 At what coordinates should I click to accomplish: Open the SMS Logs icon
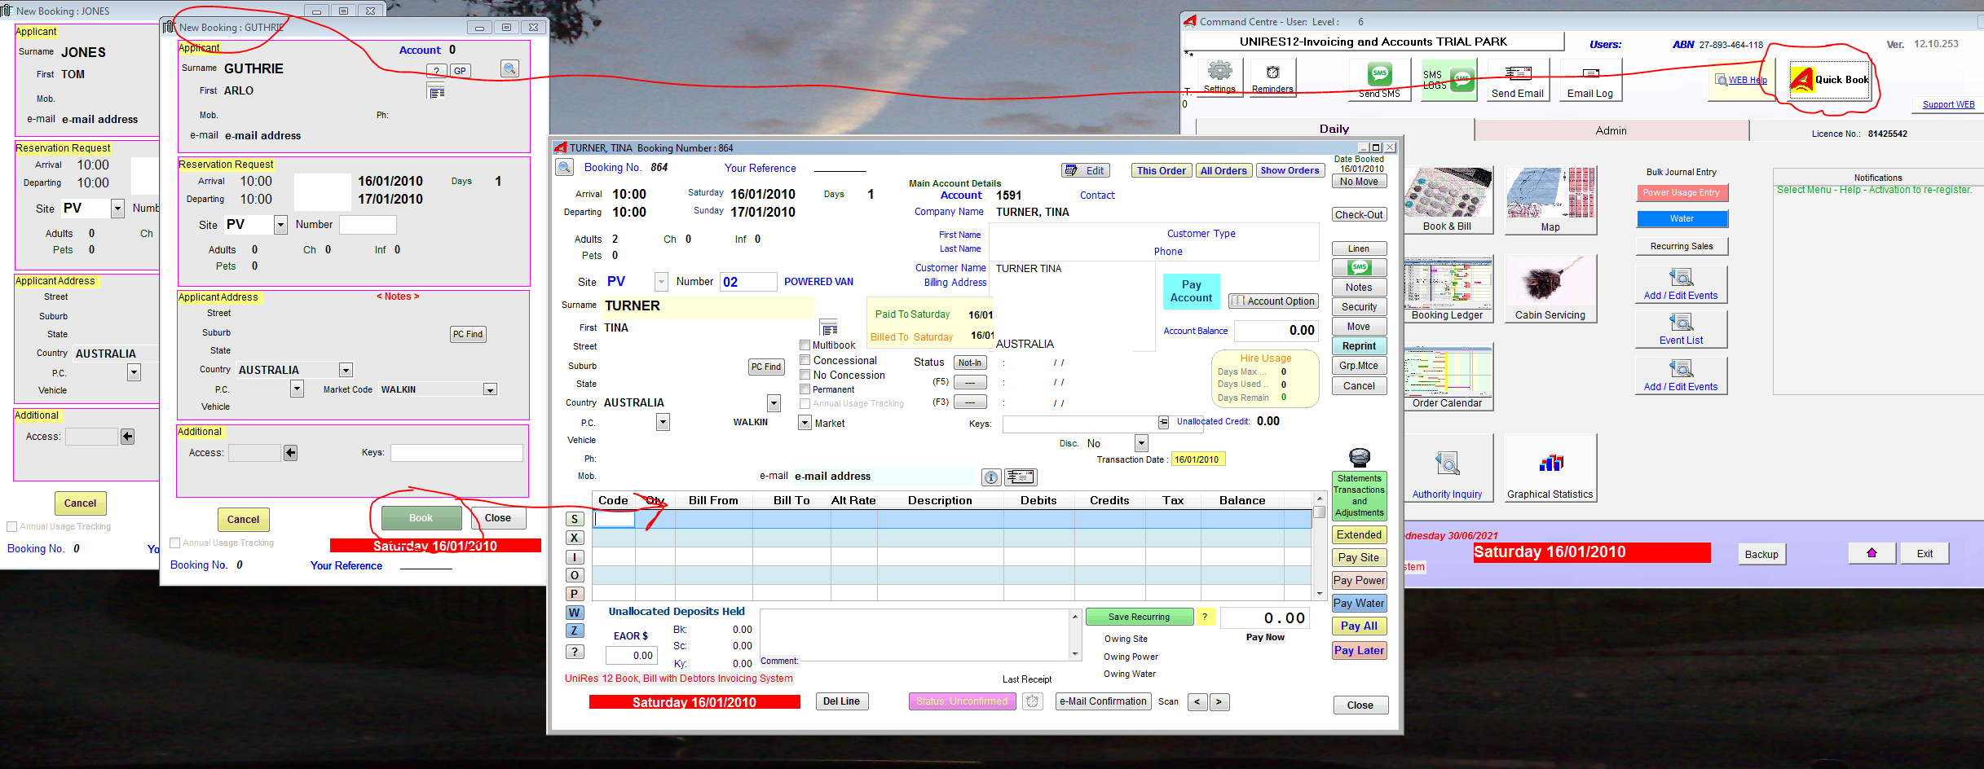(1448, 80)
